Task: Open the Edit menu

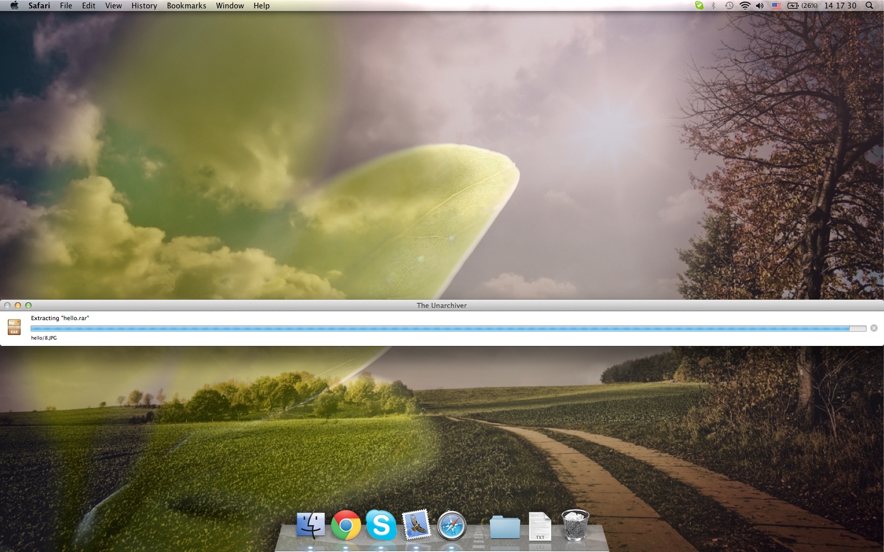Action: [89, 6]
